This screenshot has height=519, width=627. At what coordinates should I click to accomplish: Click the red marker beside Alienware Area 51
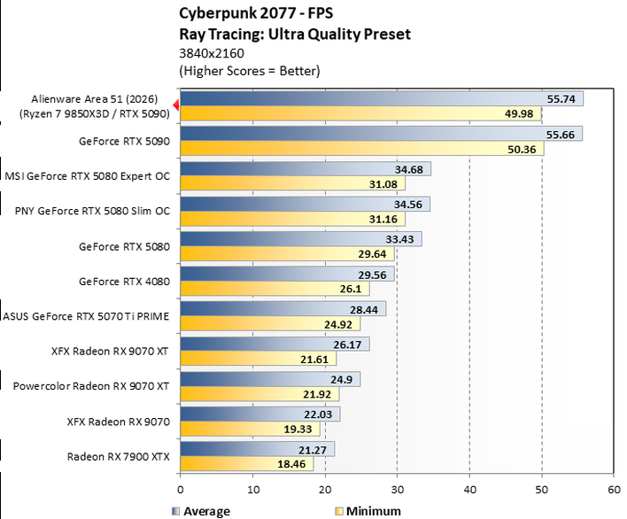[x=176, y=105]
